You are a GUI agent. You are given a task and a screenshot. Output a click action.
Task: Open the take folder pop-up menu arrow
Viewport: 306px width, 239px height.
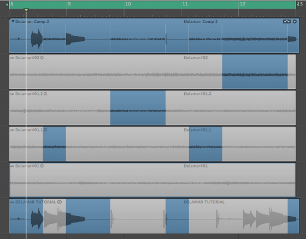tap(295, 21)
